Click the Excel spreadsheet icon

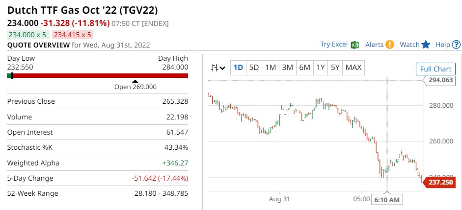pyautogui.click(x=355, y=45)
